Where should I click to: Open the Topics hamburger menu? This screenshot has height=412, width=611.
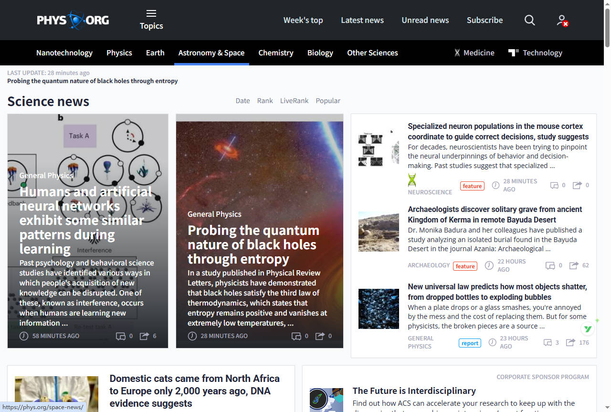point(151,20)
